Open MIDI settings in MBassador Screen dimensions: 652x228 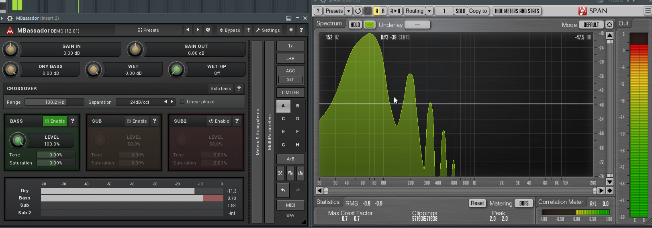pos(290,205)
